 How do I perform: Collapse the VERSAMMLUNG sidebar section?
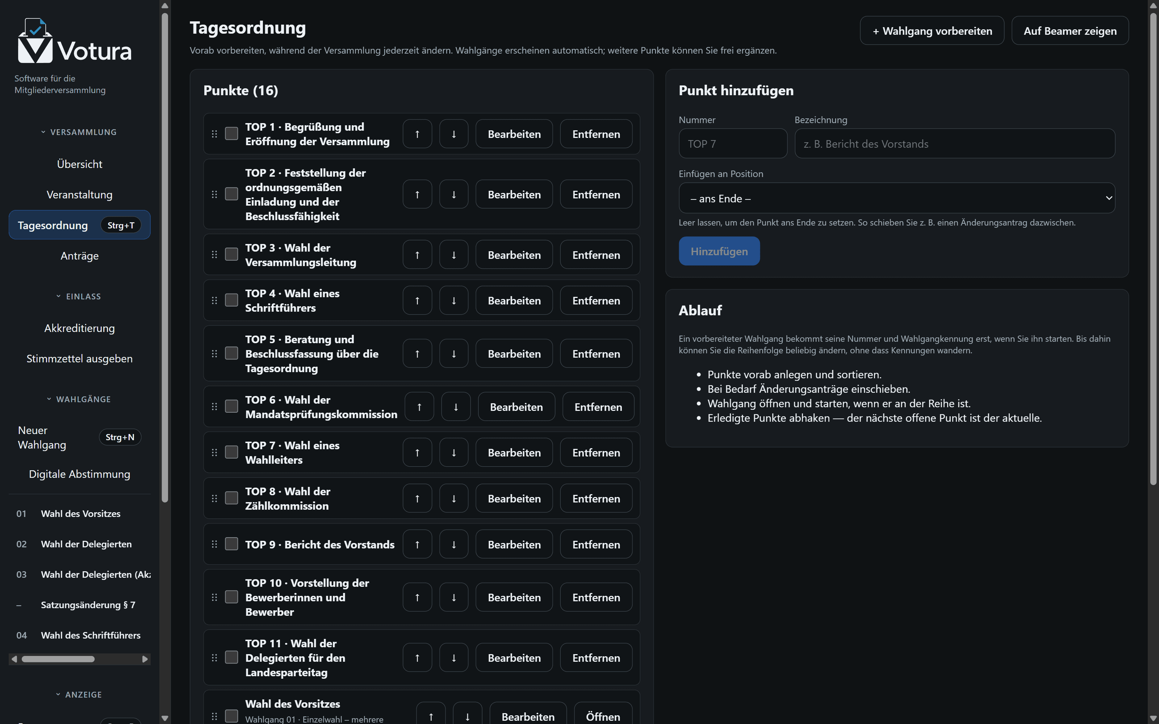[x=79, y=132]
